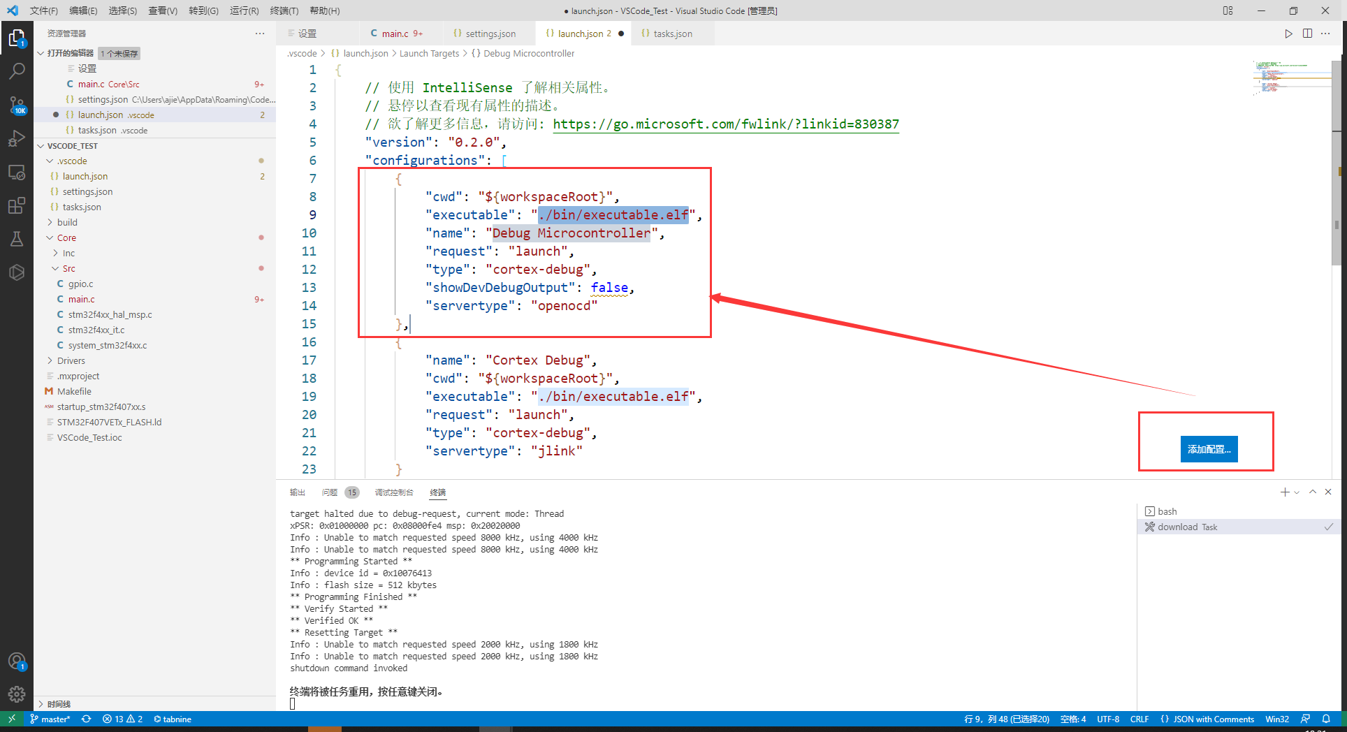
Task: Open Run and Debug view icon
Action: click(16, 138)
